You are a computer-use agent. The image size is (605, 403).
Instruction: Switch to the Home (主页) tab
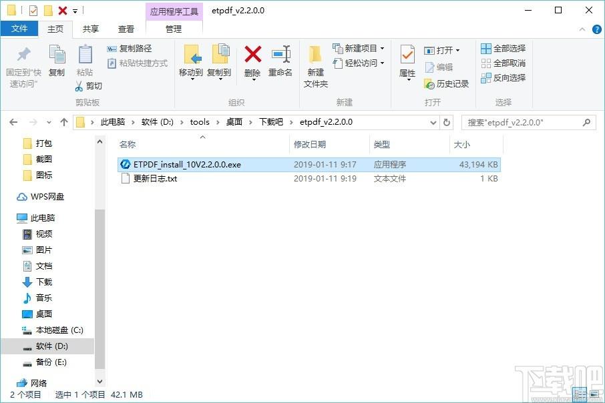55,29
